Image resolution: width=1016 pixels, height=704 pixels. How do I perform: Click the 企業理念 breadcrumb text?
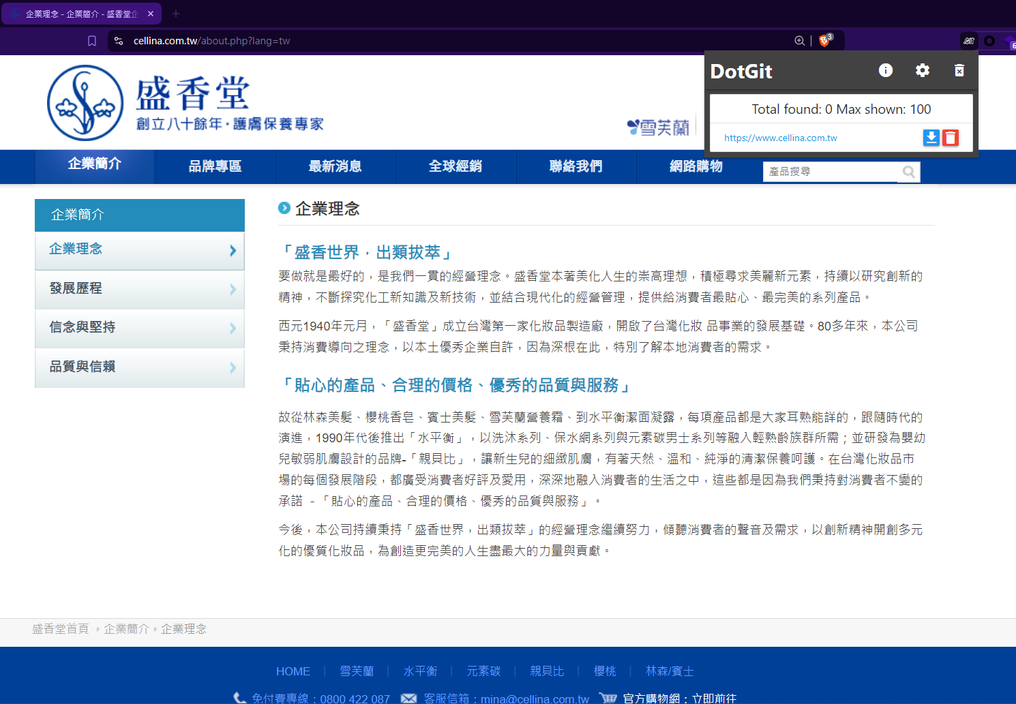pyautogui.click(x=183, y=629)
